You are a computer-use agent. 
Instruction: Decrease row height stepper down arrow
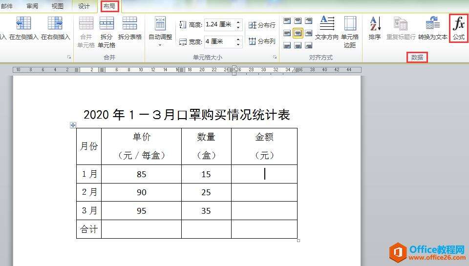238,27
